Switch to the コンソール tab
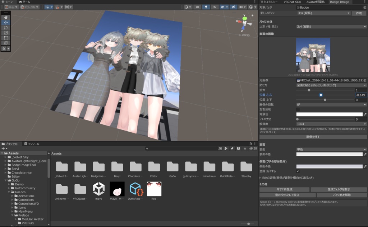This screenshot has width=368, height=227. pos(32,144)
